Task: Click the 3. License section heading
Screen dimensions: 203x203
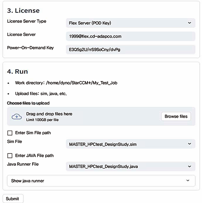Action: (23, 11)
